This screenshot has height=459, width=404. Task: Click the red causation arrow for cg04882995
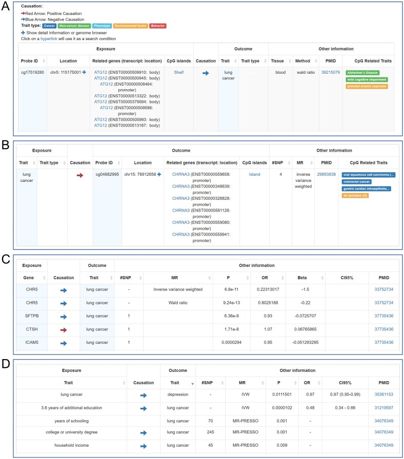tap(80, 175)
